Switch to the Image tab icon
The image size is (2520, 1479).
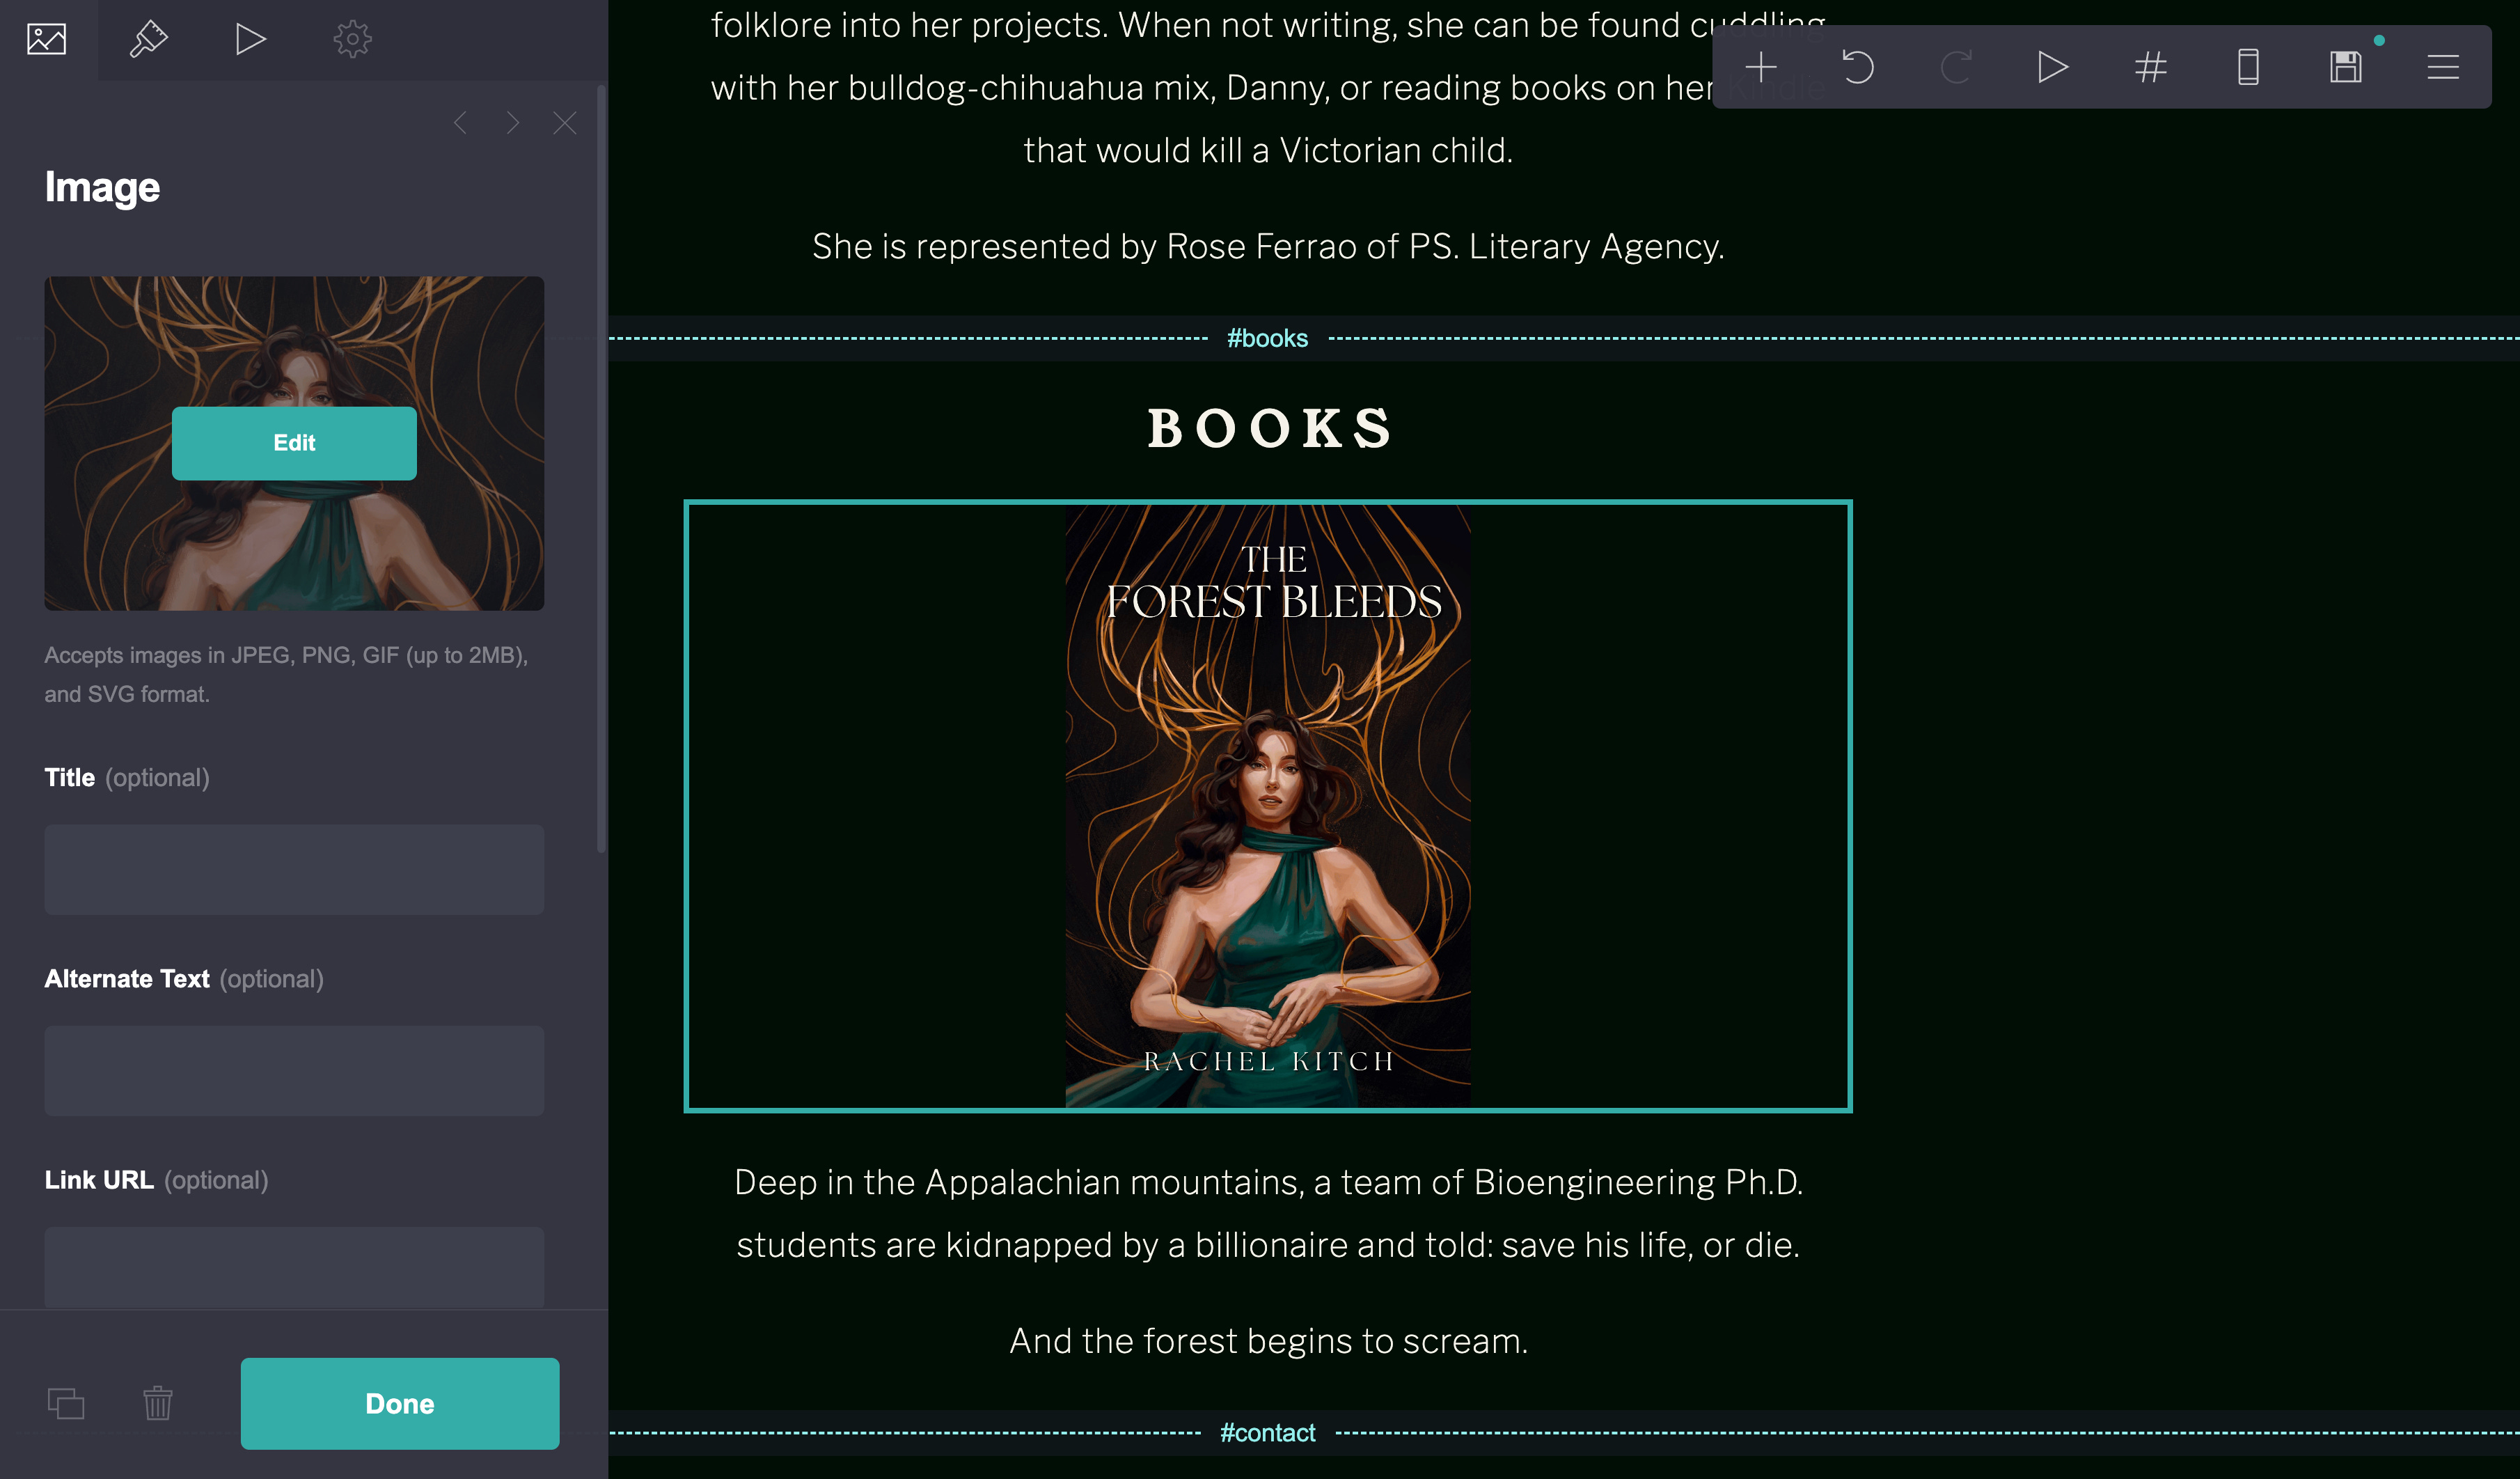47,40
